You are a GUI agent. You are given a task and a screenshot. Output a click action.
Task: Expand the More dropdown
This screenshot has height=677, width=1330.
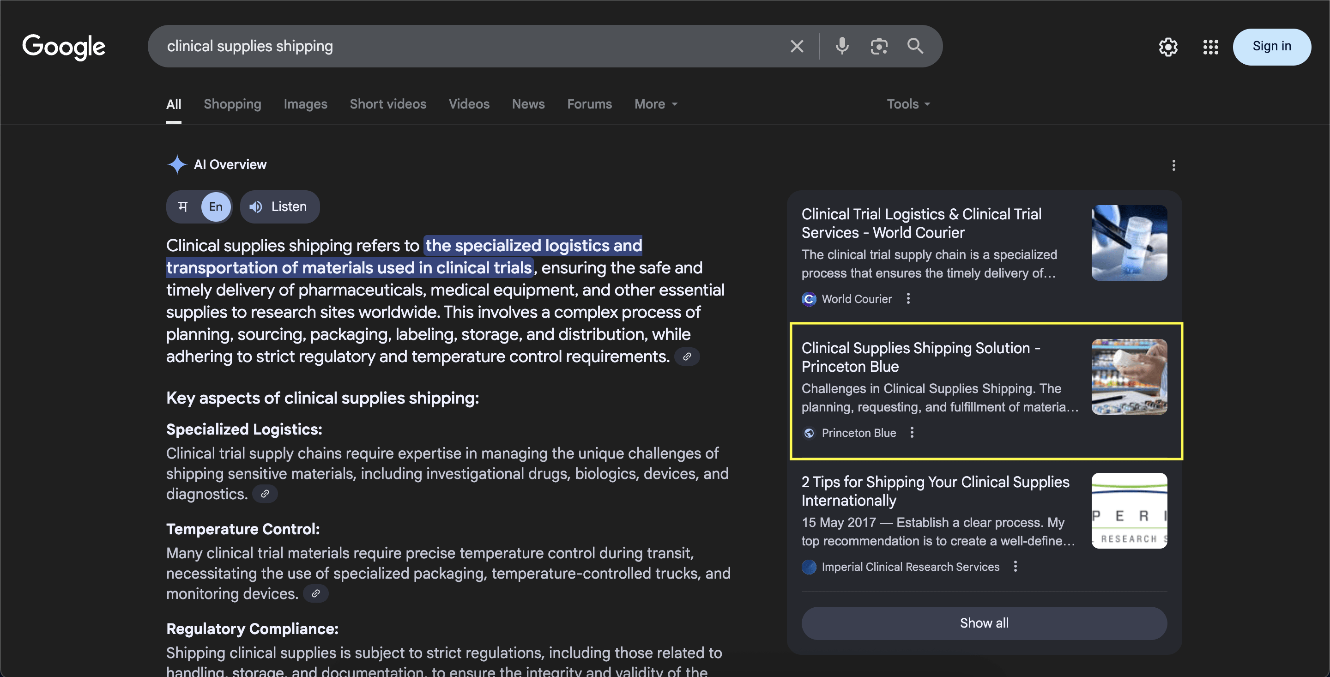656,104
